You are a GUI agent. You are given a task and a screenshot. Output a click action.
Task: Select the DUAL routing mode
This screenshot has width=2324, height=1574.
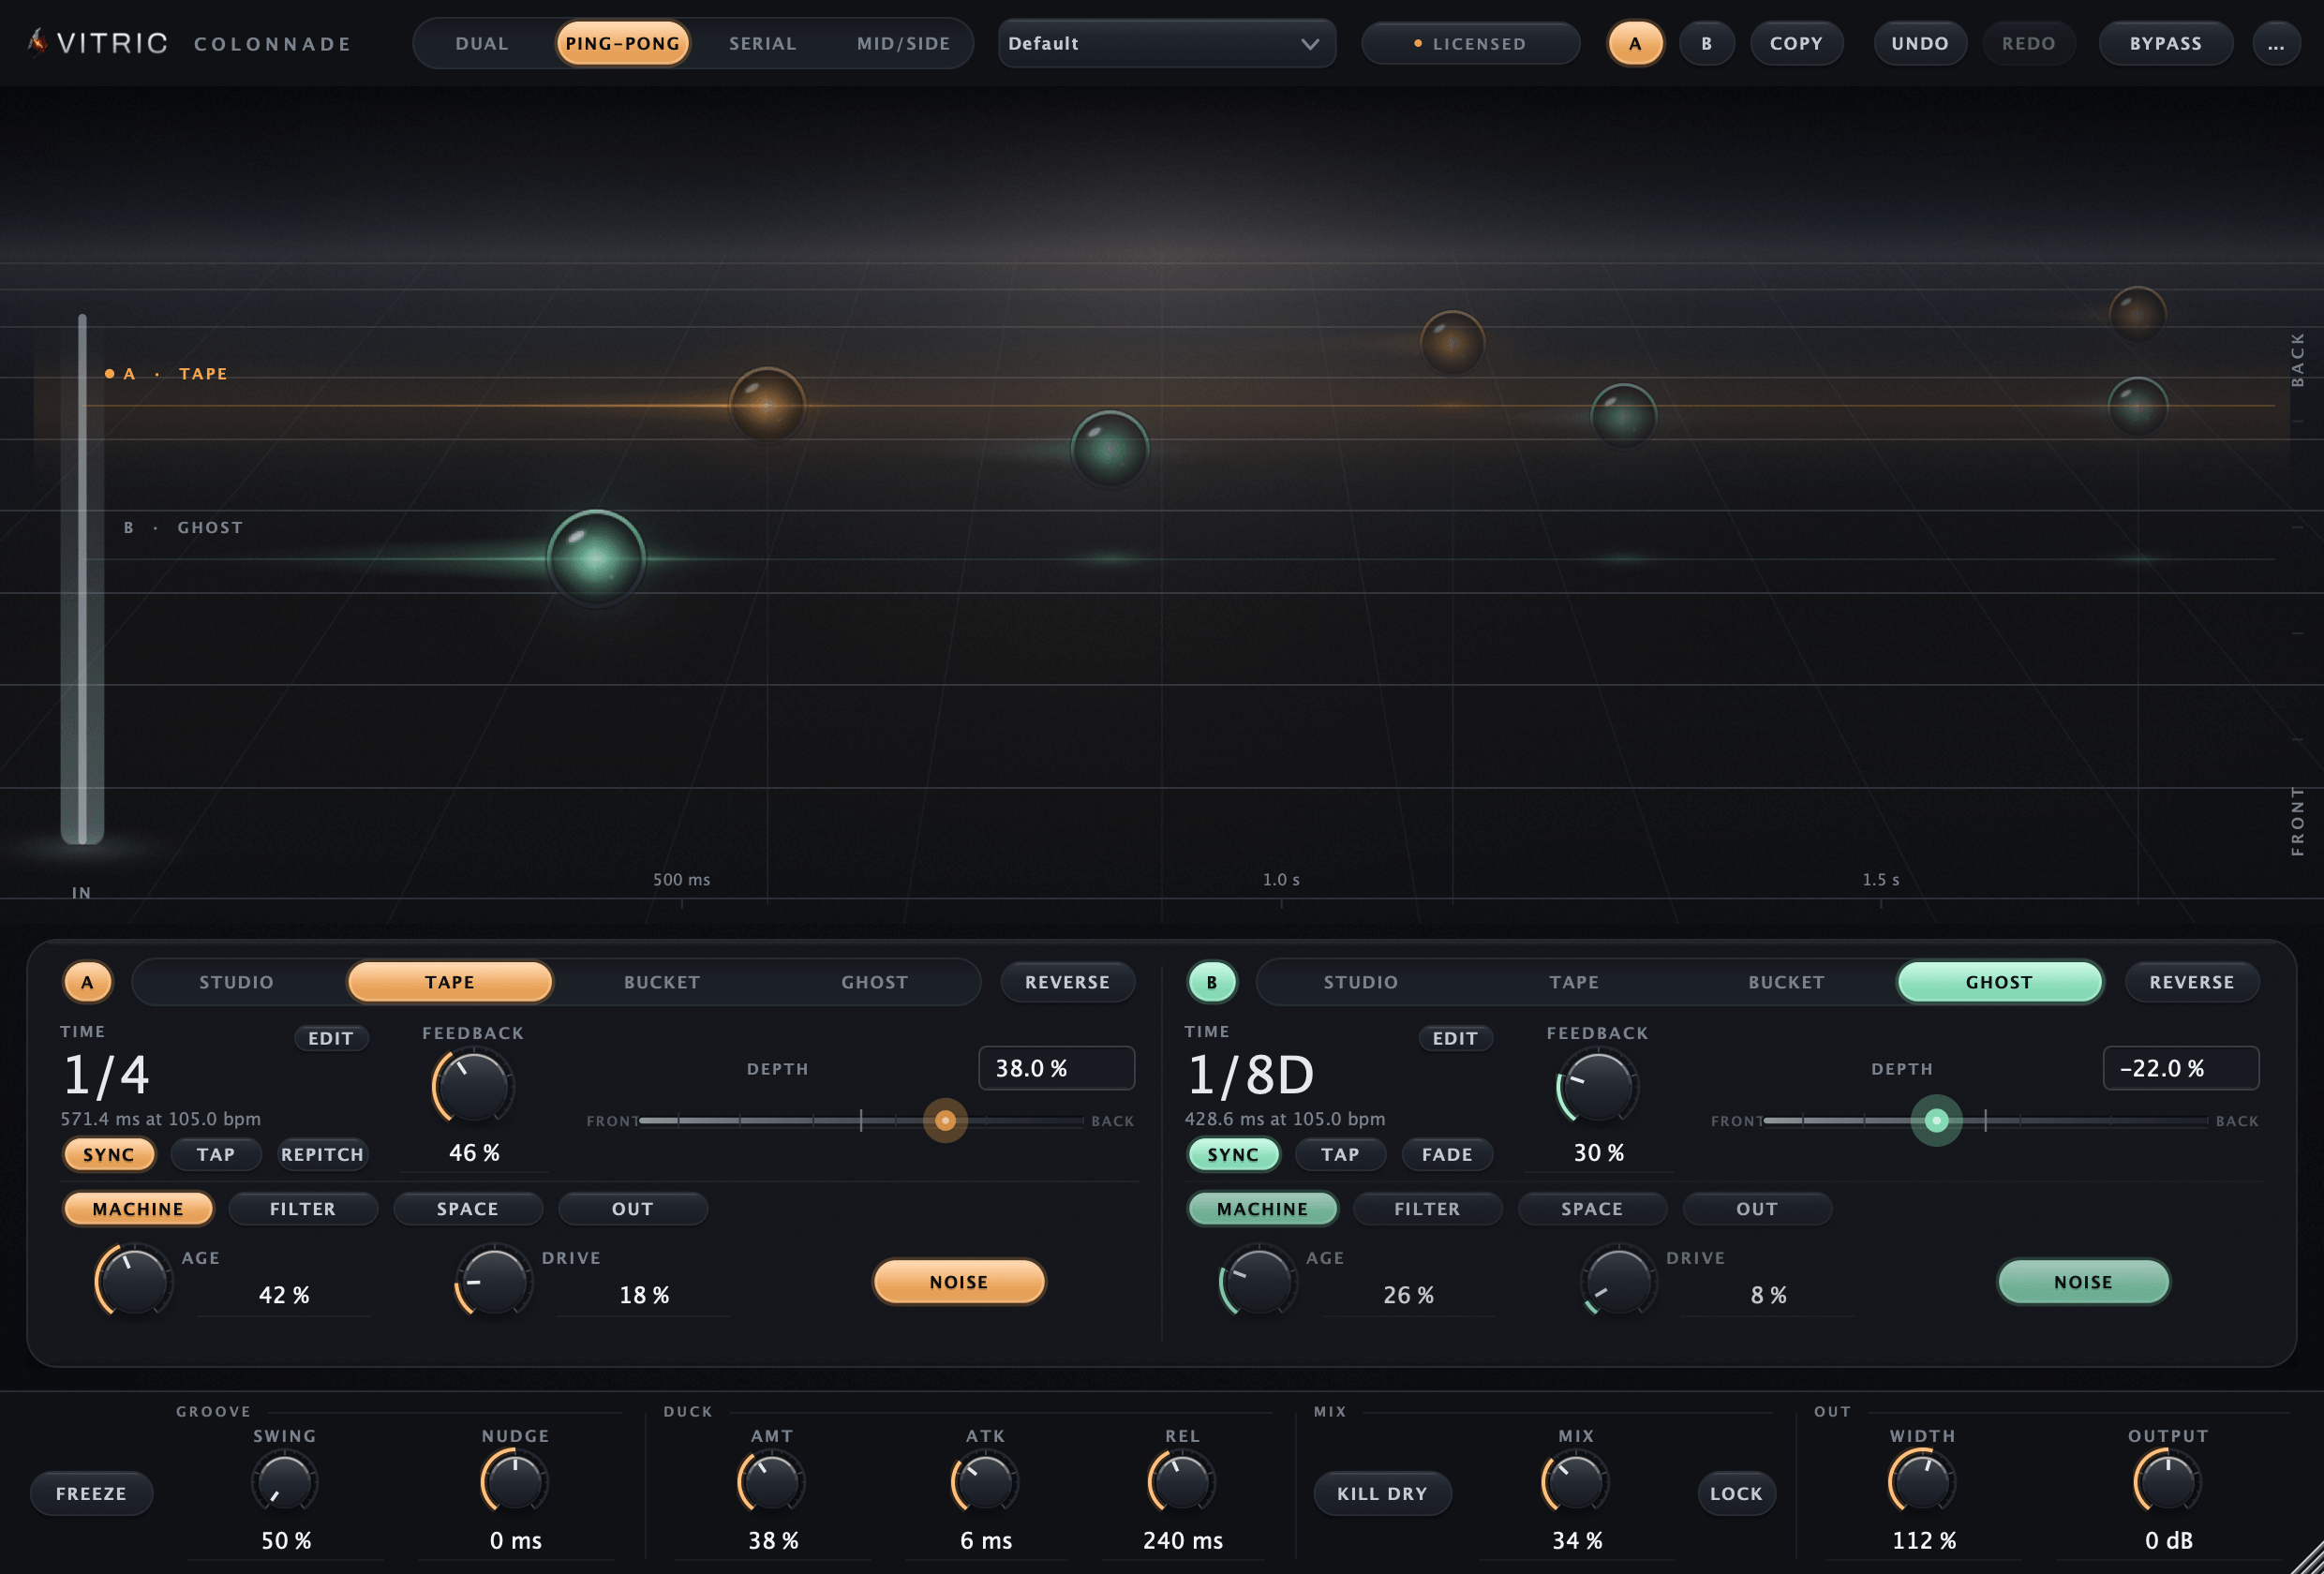point(482,44)
